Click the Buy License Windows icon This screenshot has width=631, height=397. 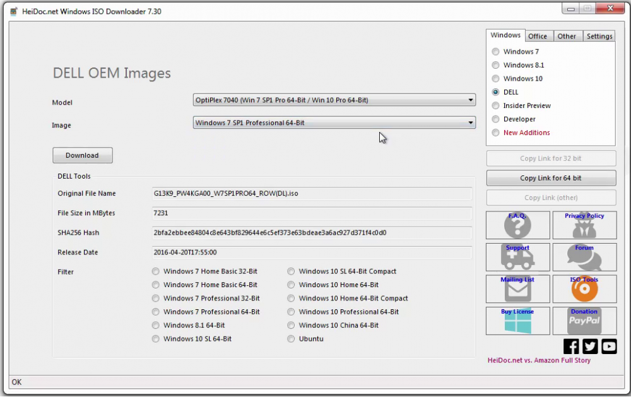tap(517, 321)
